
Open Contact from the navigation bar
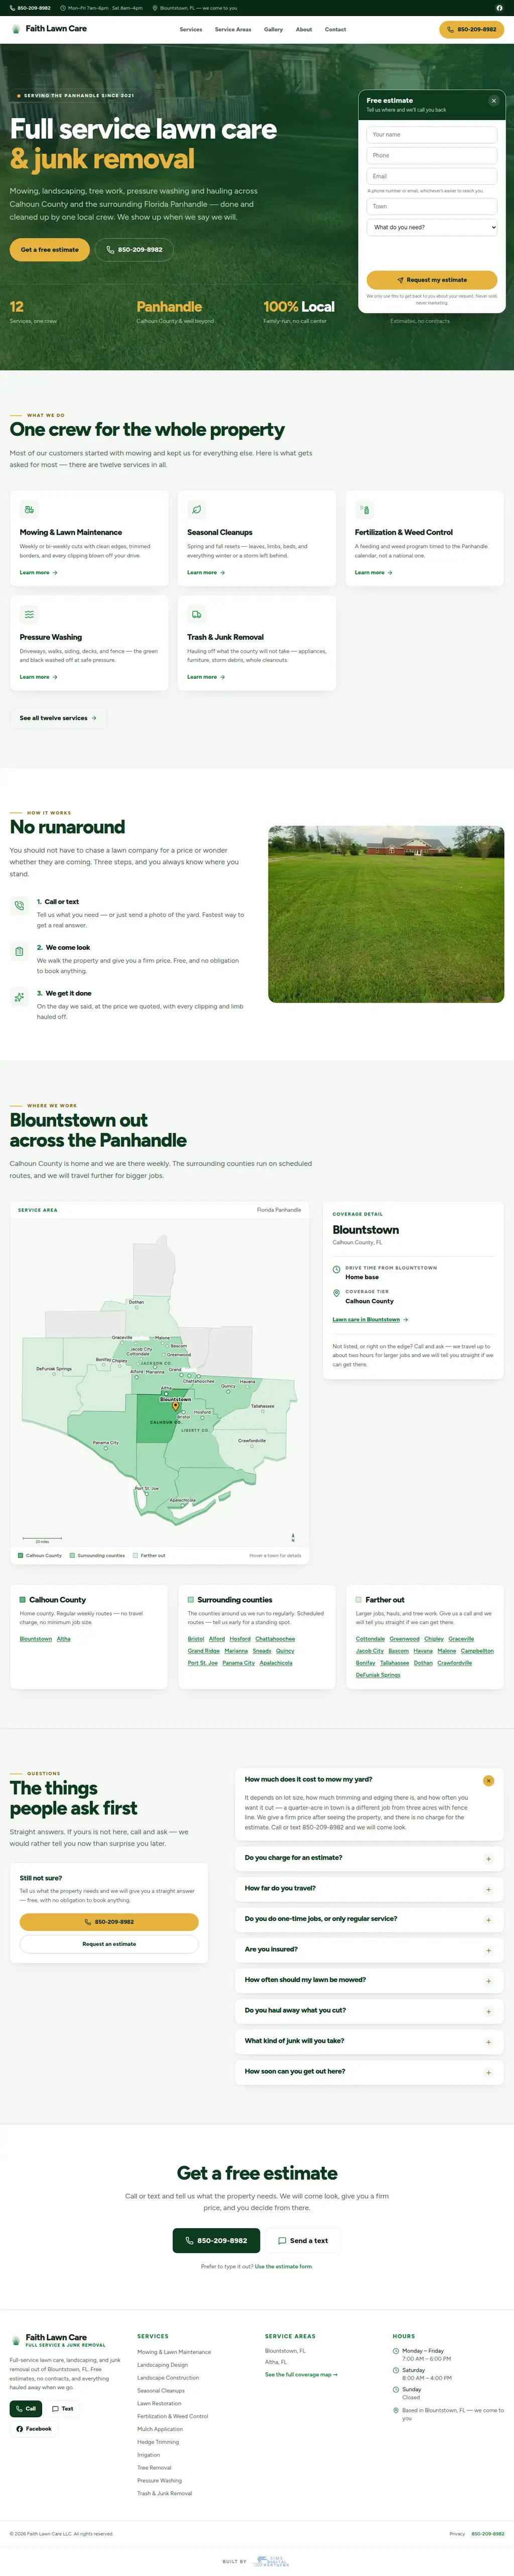point(335,30)
